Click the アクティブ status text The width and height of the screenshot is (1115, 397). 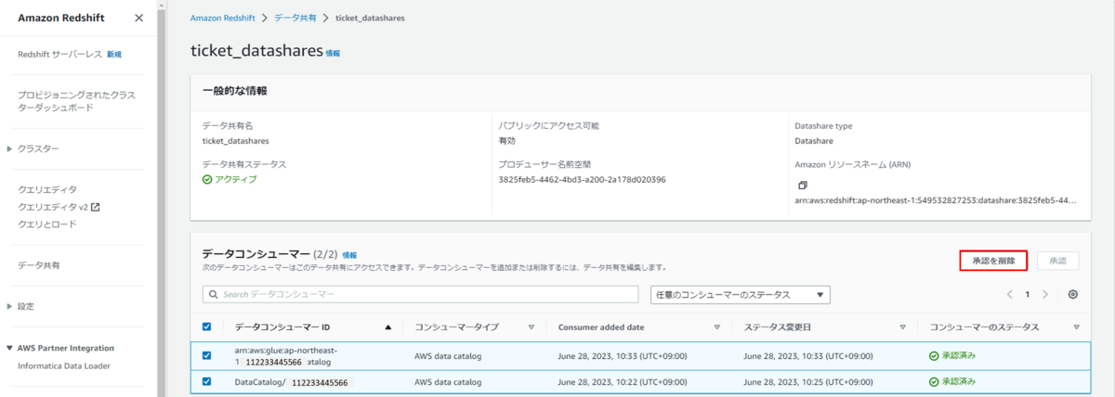pyautogui.click(x=235, y=179)
